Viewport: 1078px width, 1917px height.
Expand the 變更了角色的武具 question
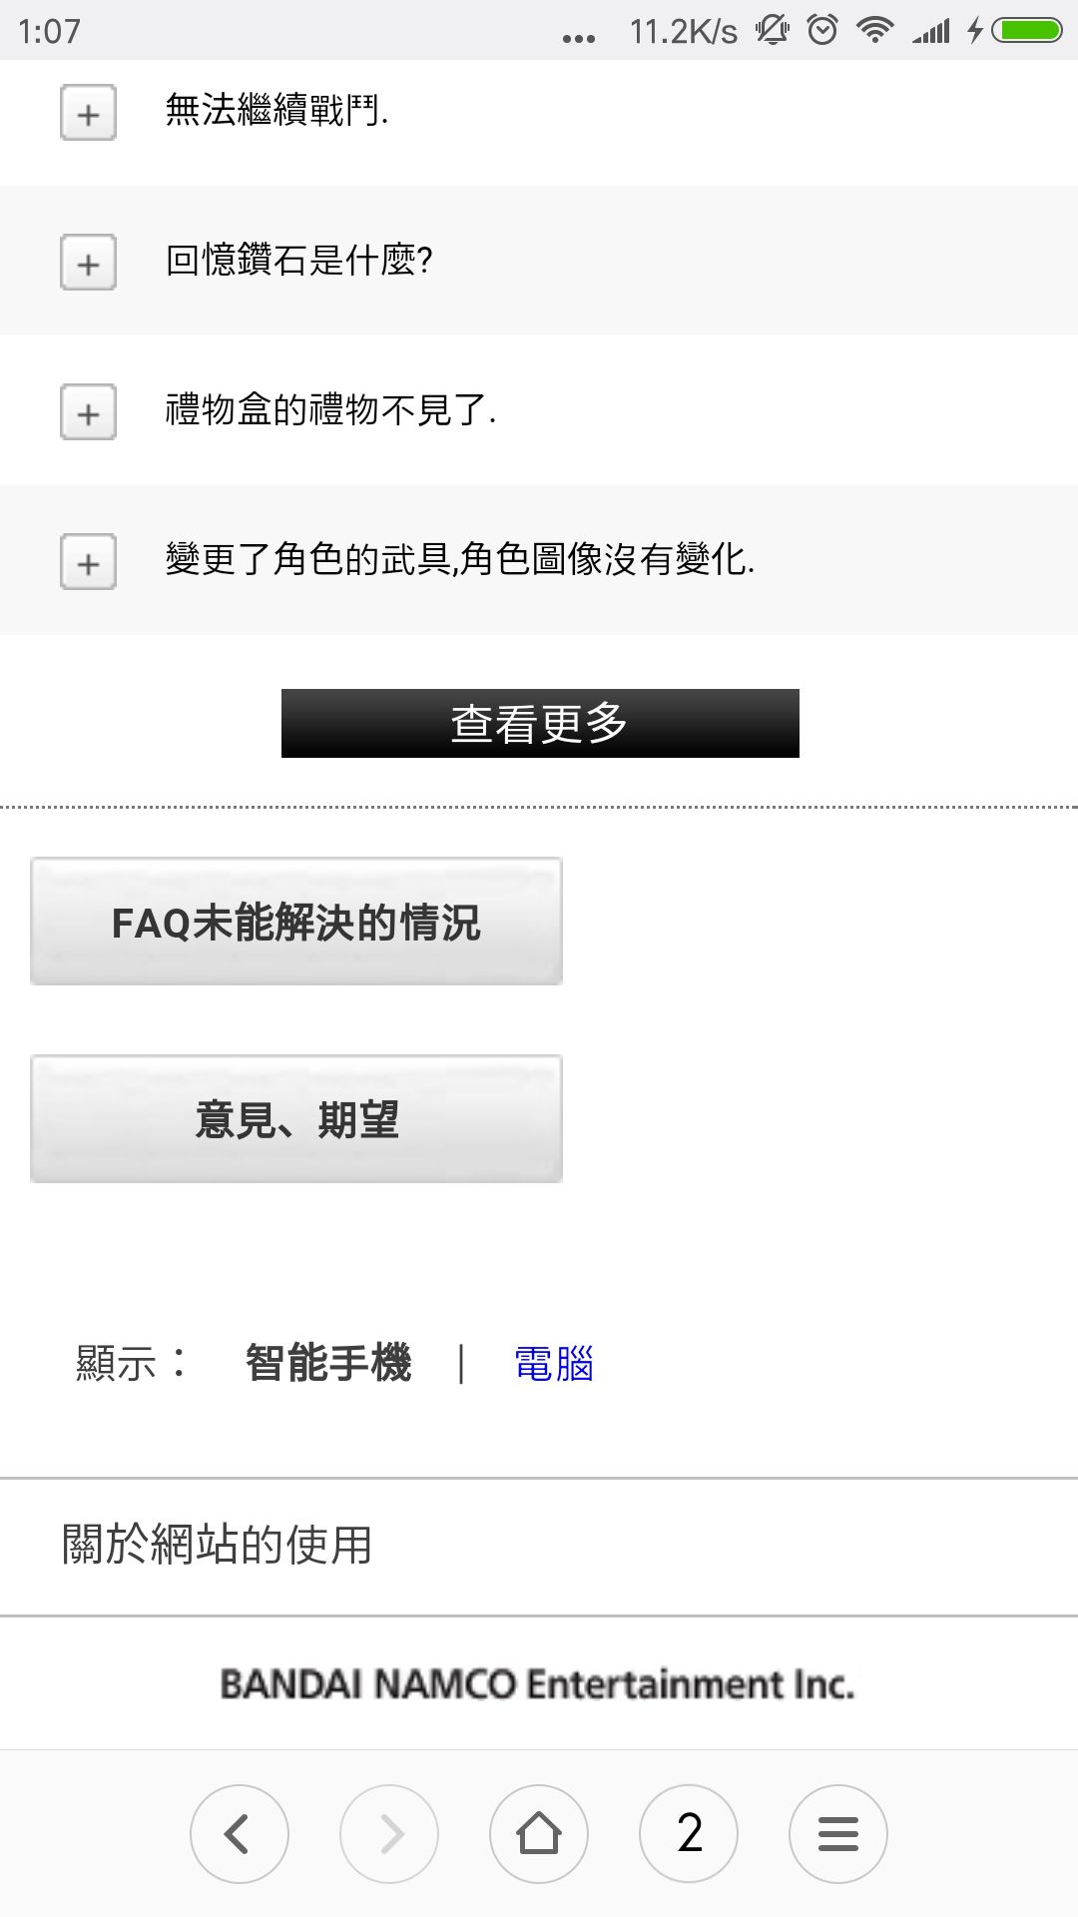tap(88, 562)
